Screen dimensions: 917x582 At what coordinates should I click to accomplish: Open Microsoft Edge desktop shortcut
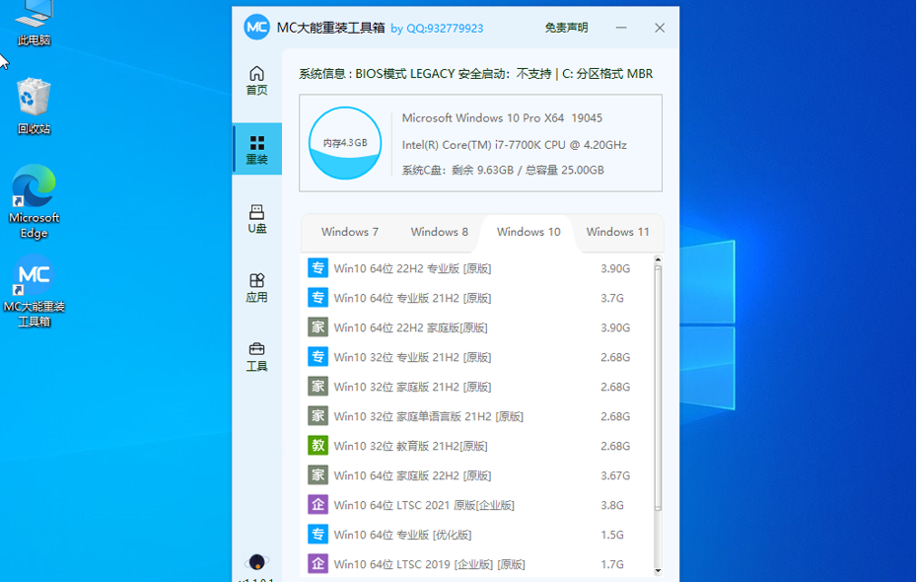click(34, 202)
